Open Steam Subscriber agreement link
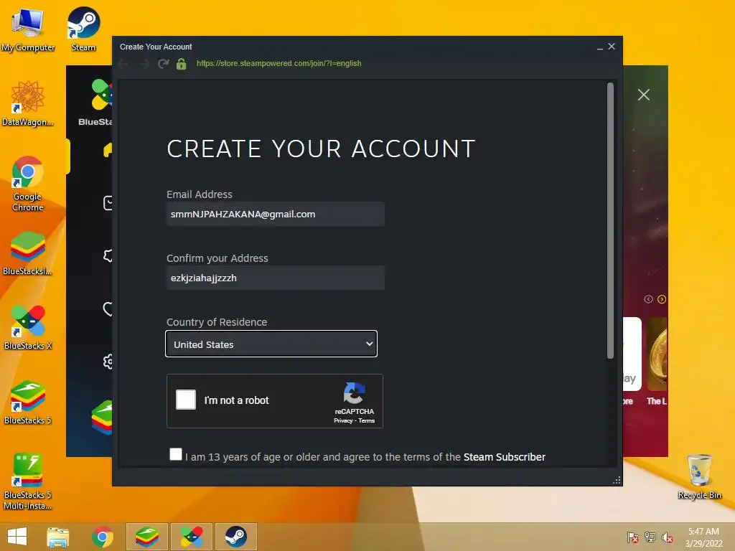Image resolution: width=735 pixels, height=551 pixels. click(505, 457)
